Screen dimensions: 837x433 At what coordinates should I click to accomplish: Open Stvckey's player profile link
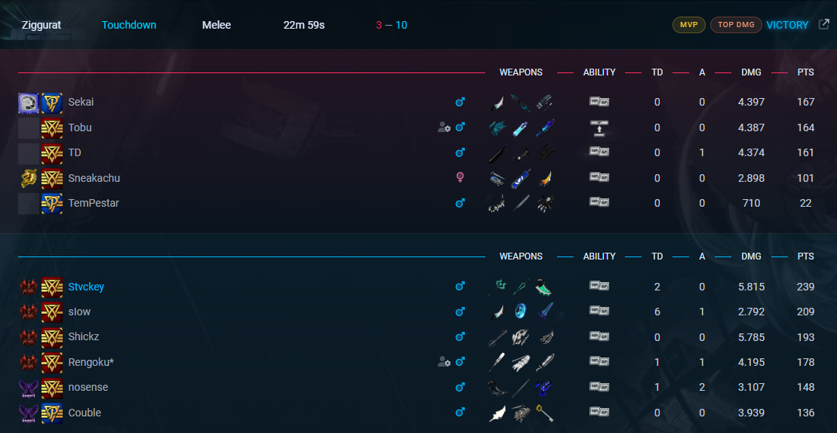tap(86, 287)
